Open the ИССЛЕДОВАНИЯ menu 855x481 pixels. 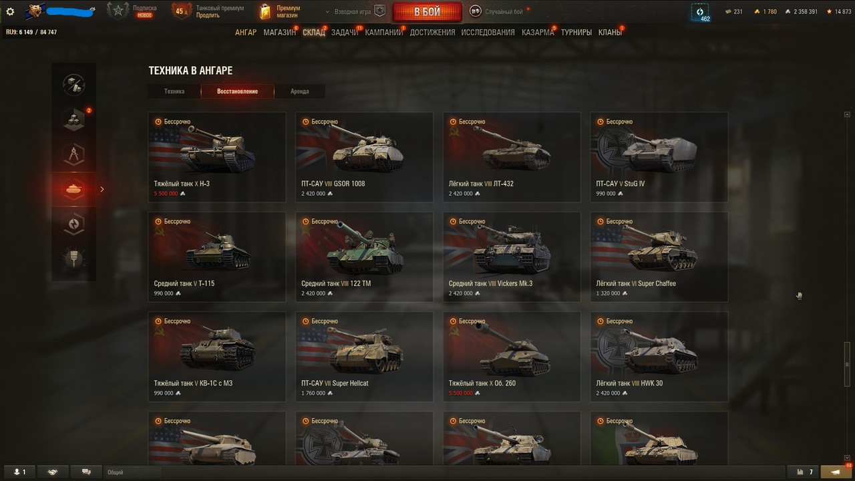pos(488,32)
